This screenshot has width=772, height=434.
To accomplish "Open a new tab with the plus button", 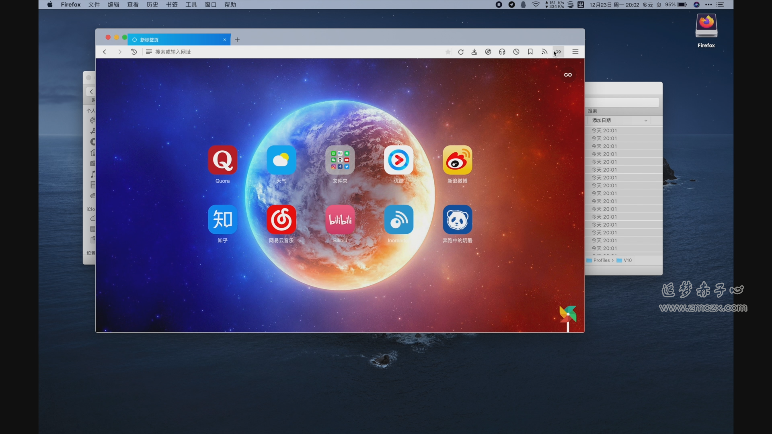I will click(x=237, y=39).
